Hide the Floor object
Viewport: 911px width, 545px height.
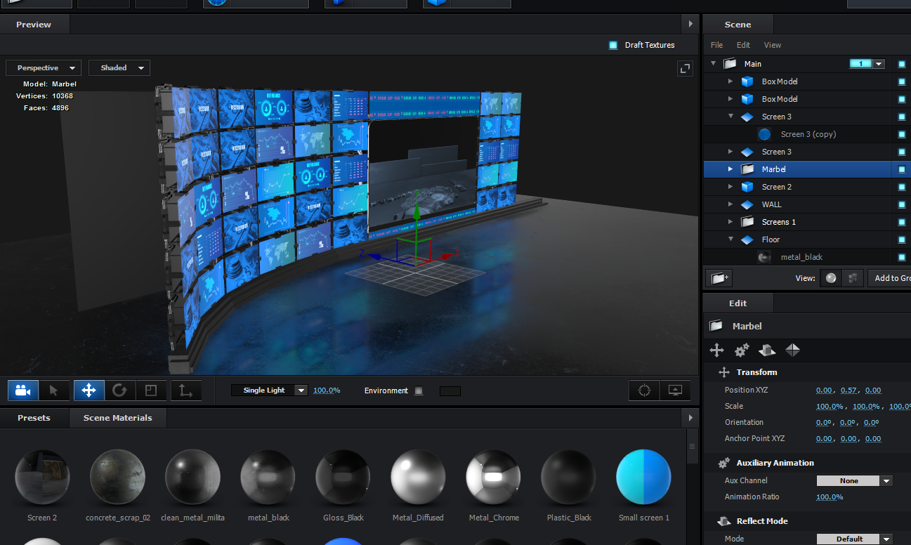pyautogui.click(x=902, y=239)
